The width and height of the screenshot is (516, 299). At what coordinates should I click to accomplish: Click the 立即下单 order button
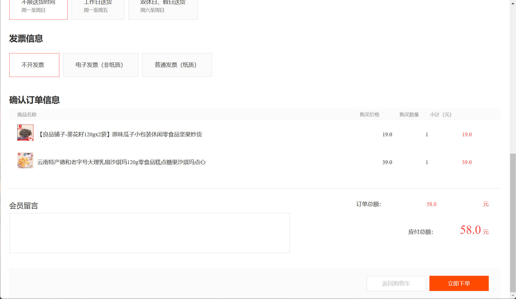pyautogui.click(x=459, y=283)
